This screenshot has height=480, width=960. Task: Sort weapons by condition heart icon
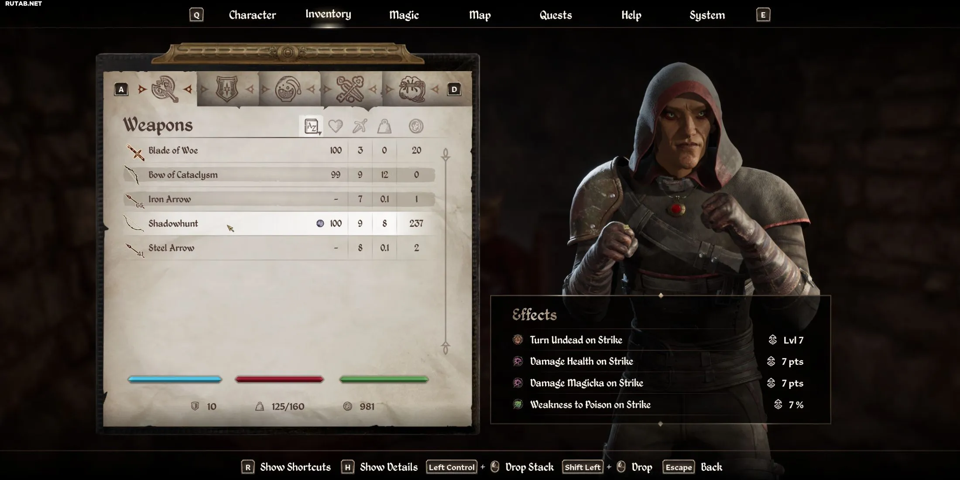[x=335, y=127]
